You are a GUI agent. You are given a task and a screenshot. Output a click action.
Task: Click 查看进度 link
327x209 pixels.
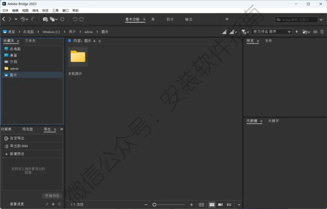pyautogui.click(x=17, y=204)
